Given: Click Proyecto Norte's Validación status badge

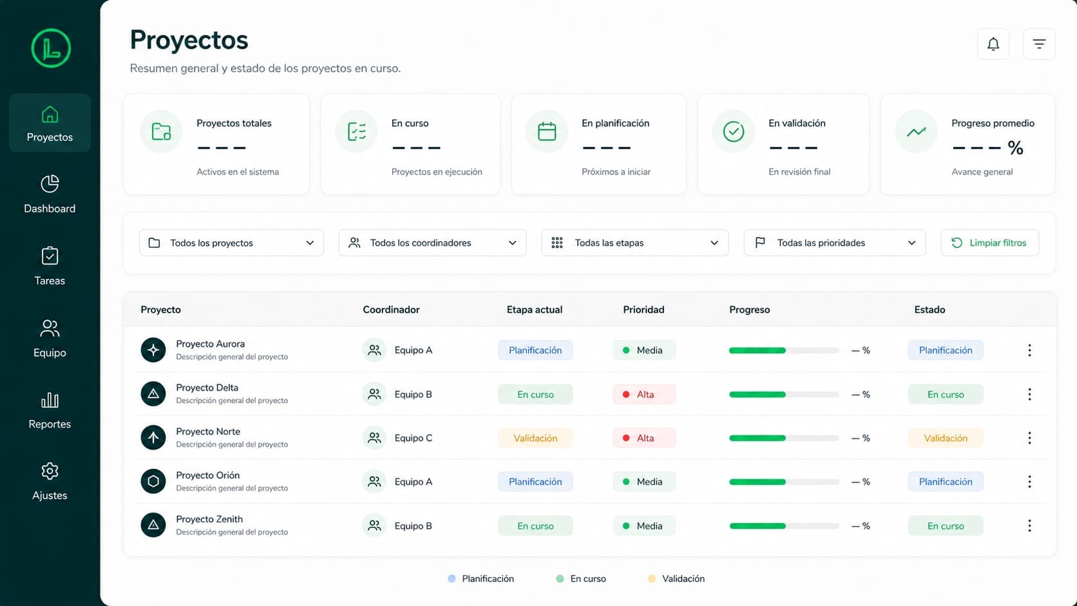Looking at the screenshot, I should [946, 438].
